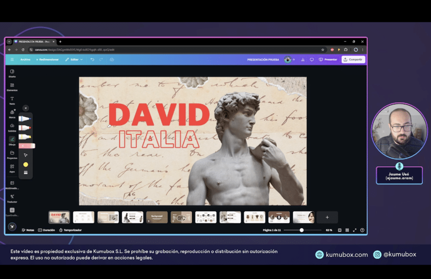Click the yellow color swatch in drawing toolbar

(25, 164)
